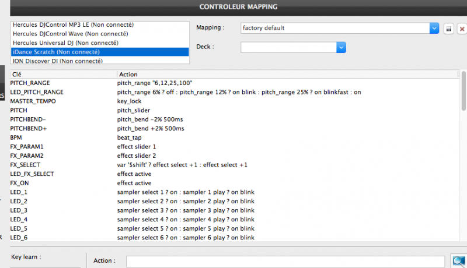The image size is (467, 268).
Task: Select Hercules DJControl MP3 LE controller
Action: (x=100, y=25)
